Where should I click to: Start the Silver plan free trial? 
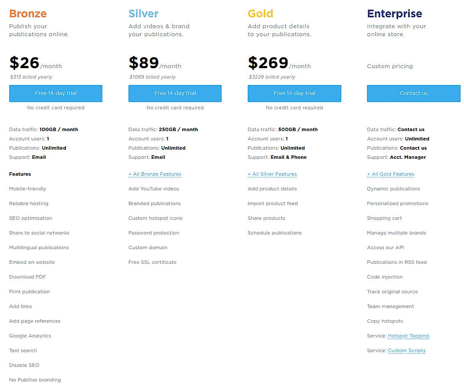[175, 93]
